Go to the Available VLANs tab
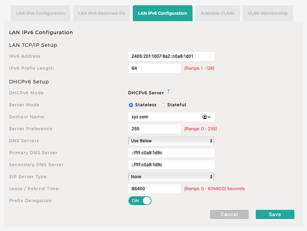Image resolution: width=307 pixels, height=231 pixels. coord(217,13)
